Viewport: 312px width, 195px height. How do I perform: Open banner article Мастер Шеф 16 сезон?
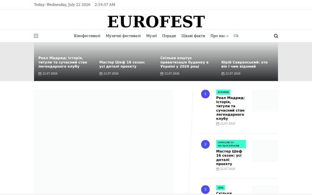[x=122, y=64]
